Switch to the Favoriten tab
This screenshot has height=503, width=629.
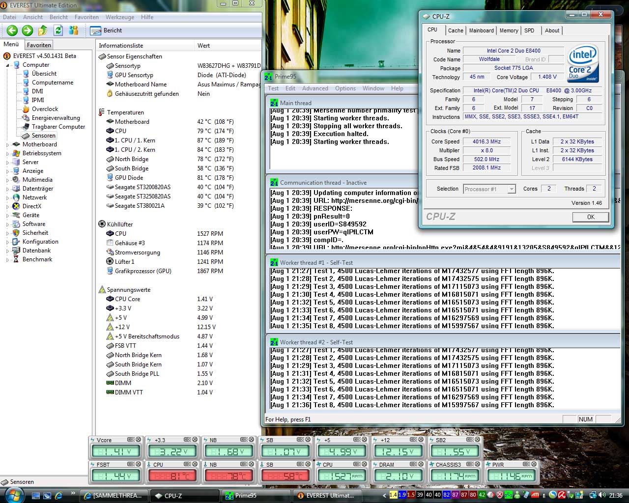(39, 45)
